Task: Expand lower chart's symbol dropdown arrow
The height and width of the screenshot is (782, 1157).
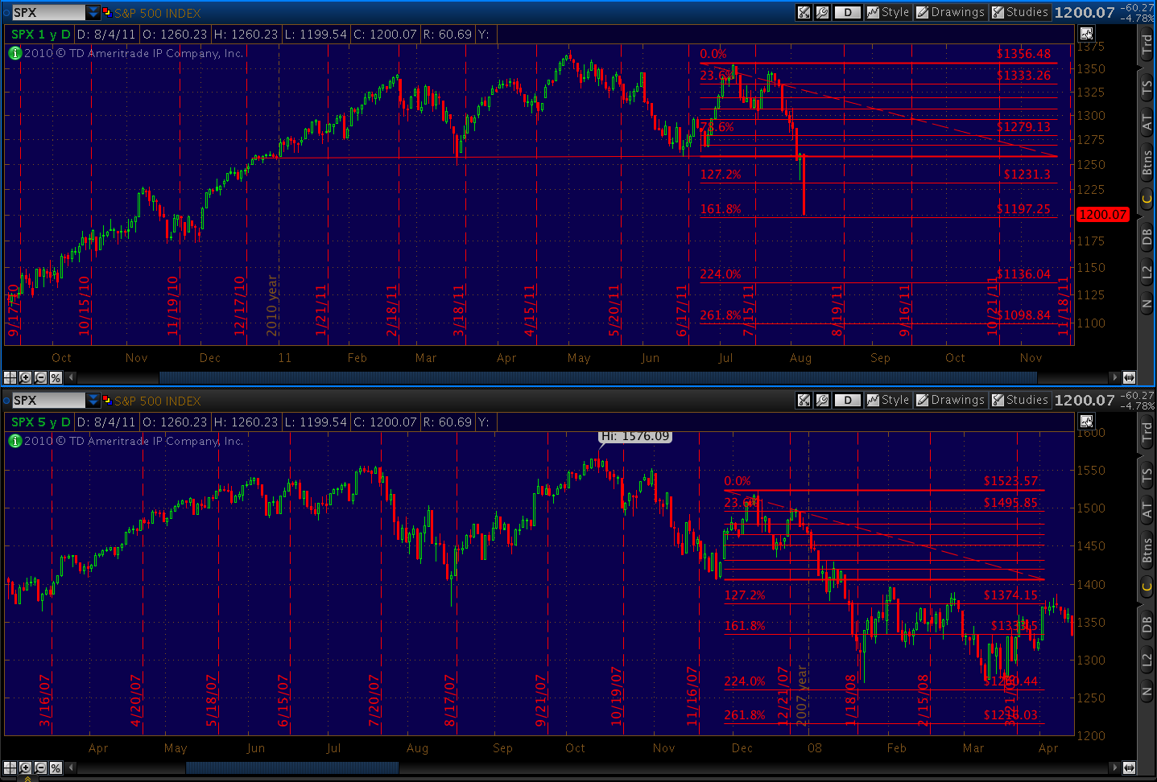Action: [x=93, y=400]
